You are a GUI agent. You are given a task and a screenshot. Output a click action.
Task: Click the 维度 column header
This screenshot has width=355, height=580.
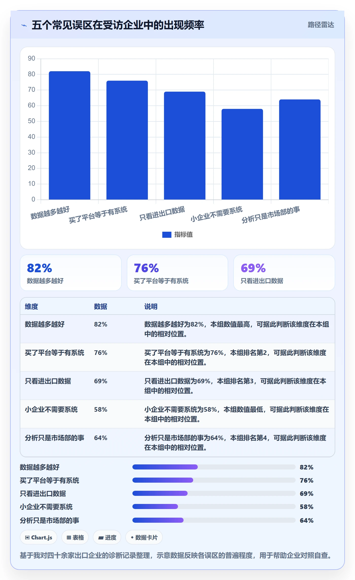(31, 306)
